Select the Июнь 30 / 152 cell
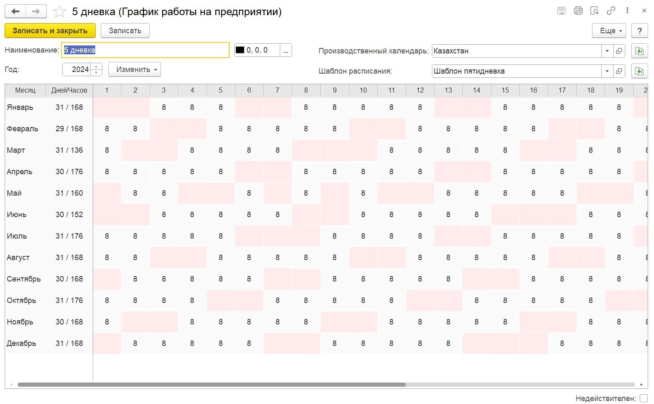The height and width of the screenshot is (404, 654). 69,215
